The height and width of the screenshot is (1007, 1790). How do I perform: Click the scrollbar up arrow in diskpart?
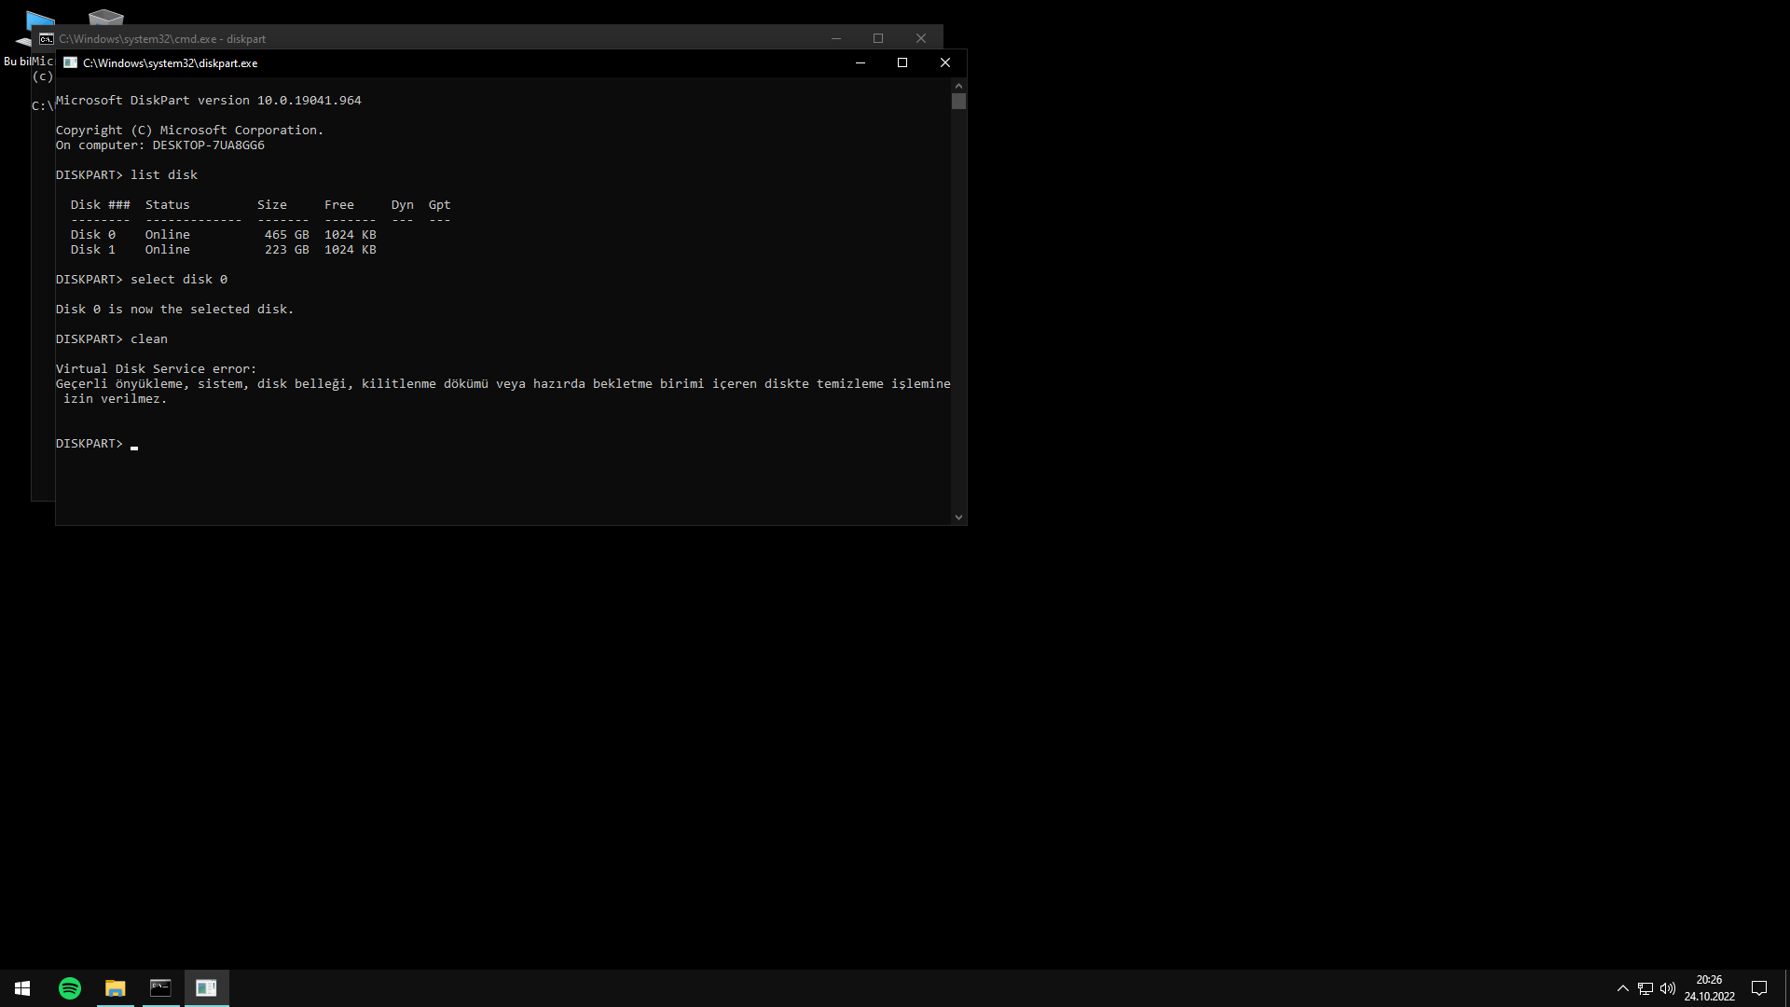coord(958,86)
